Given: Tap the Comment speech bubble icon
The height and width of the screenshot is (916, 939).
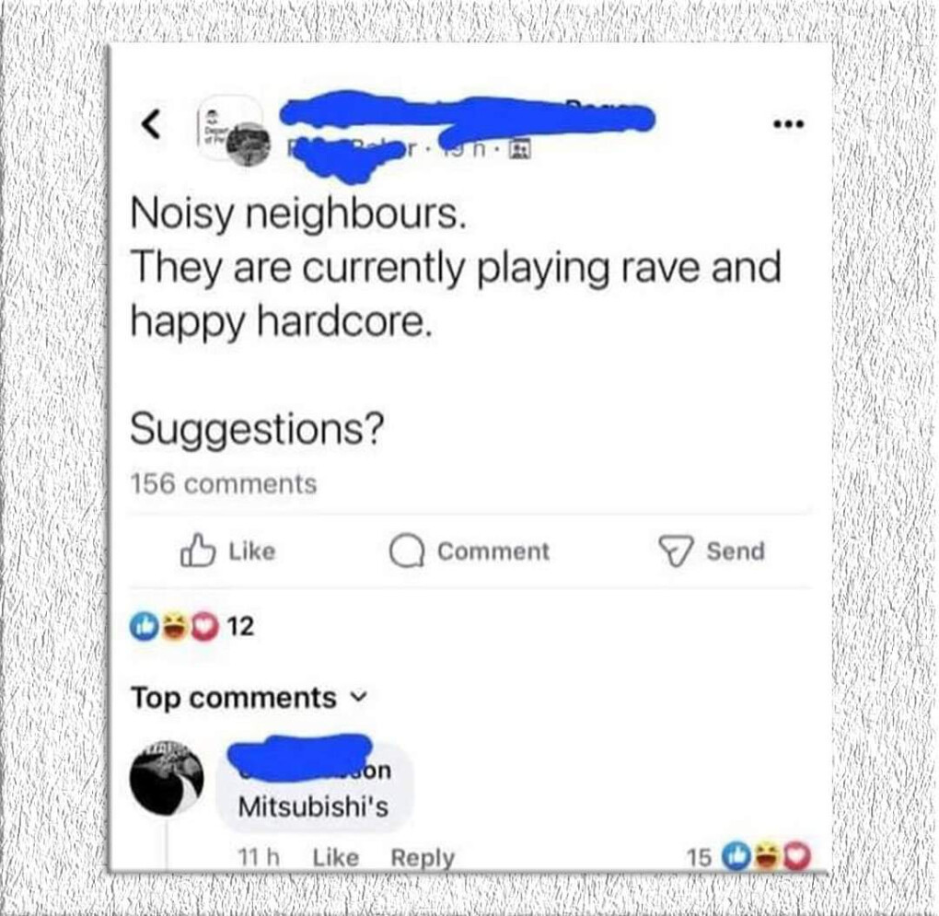Looking at the screenshot, I should (x=407, y=551).
